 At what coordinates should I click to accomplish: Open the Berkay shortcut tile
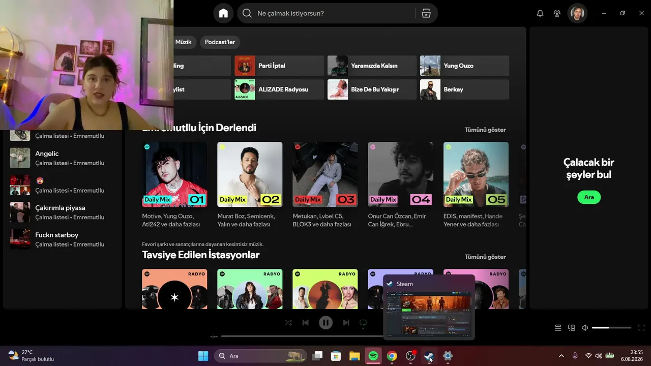[x=464, y=89]
